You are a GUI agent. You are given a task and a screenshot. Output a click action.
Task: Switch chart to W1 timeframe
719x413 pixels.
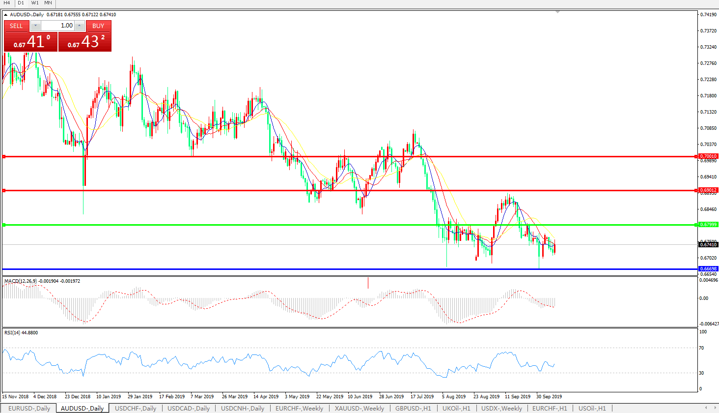(x=35, y=3)
